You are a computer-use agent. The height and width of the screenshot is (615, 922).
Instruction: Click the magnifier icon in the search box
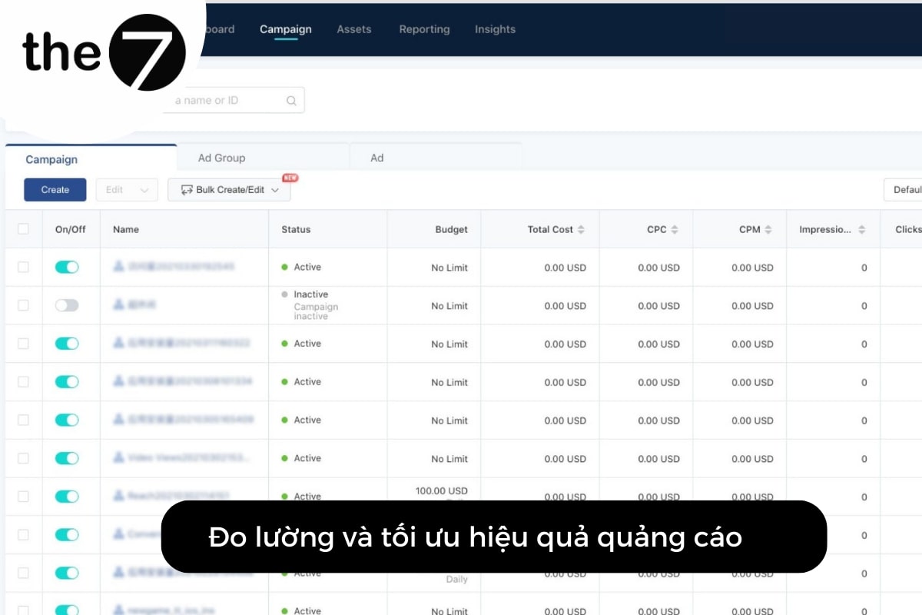[291, 101]
